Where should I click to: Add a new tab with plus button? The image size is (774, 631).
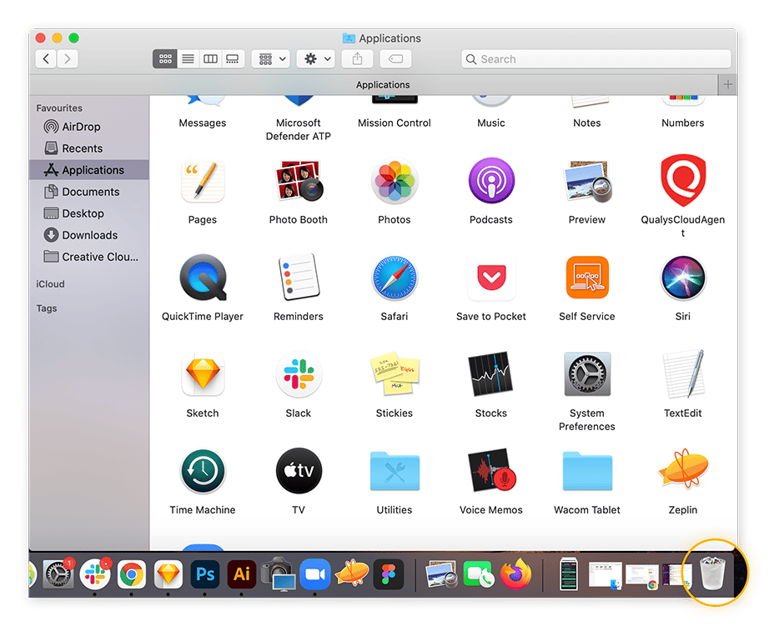coord(727,85)
